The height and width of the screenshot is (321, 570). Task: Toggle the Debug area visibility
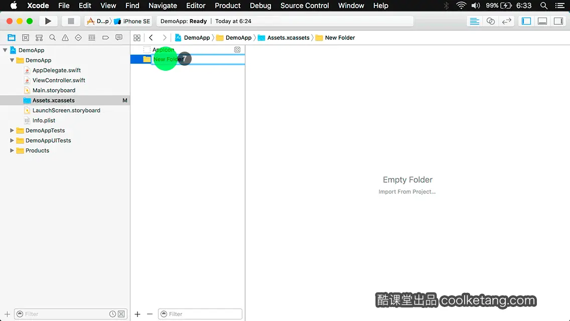(542, 21)
